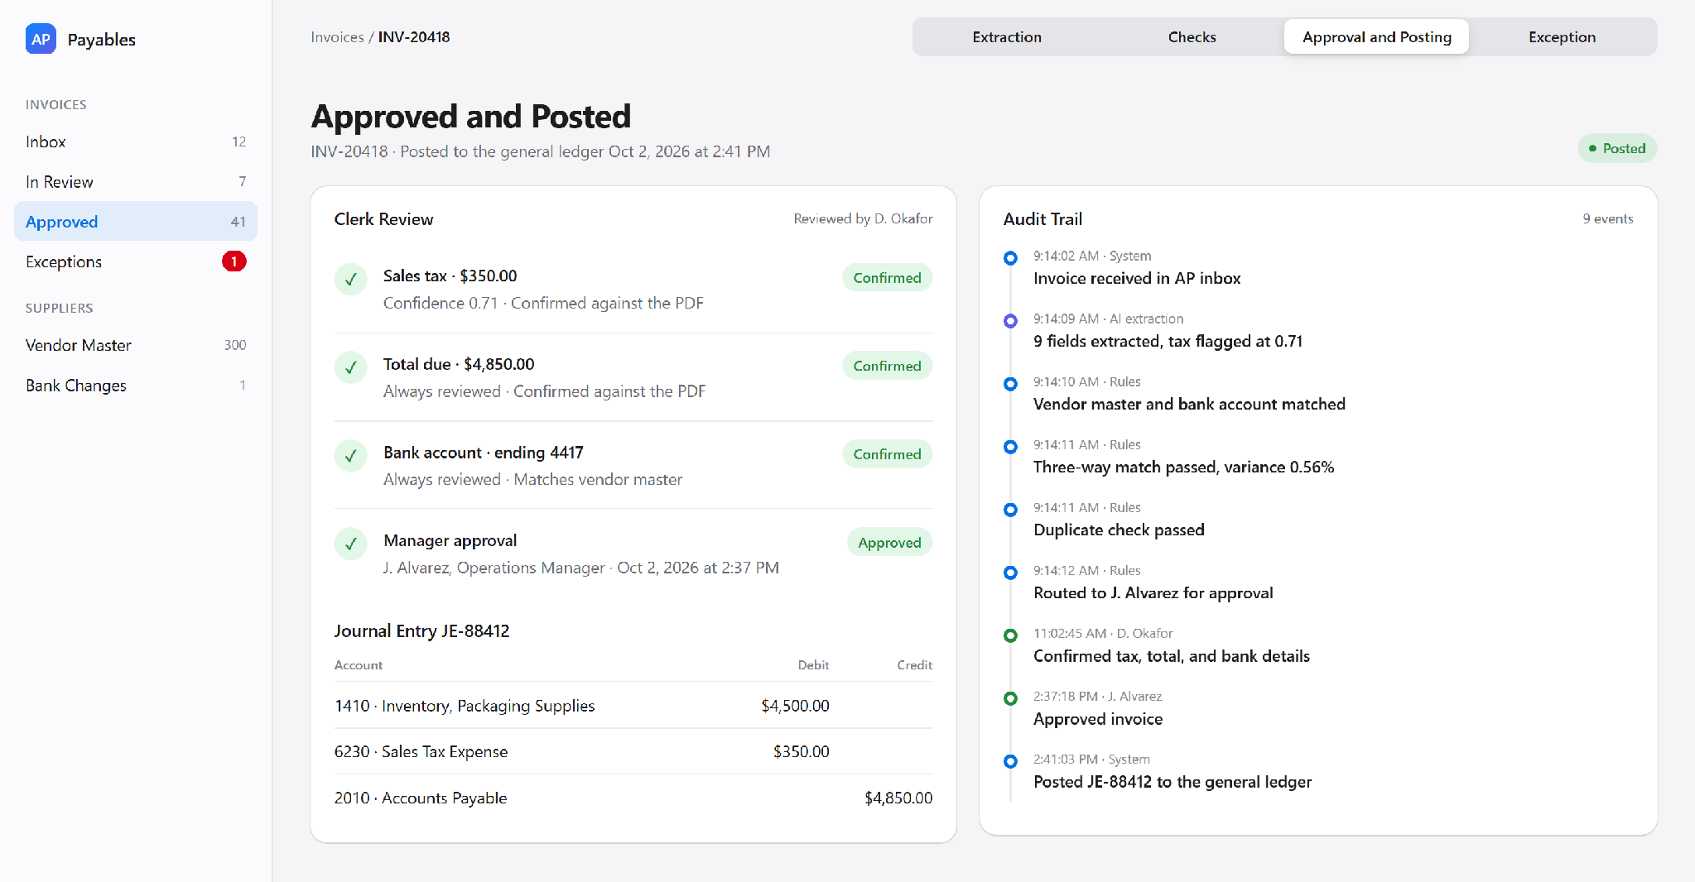Select the Approval and Posting tab
The height and width of the screenshot is (882, 1695).
(x=1376, y=37)
